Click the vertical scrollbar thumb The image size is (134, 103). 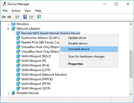[131, 64]
